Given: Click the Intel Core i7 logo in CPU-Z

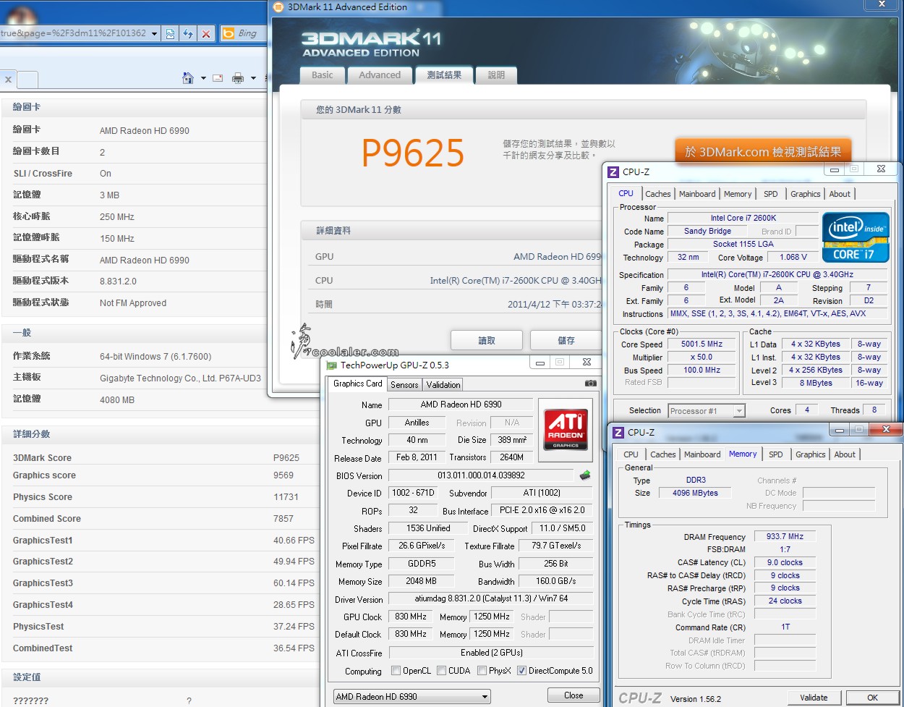Looking at the screenshot, I should point(856,237).
